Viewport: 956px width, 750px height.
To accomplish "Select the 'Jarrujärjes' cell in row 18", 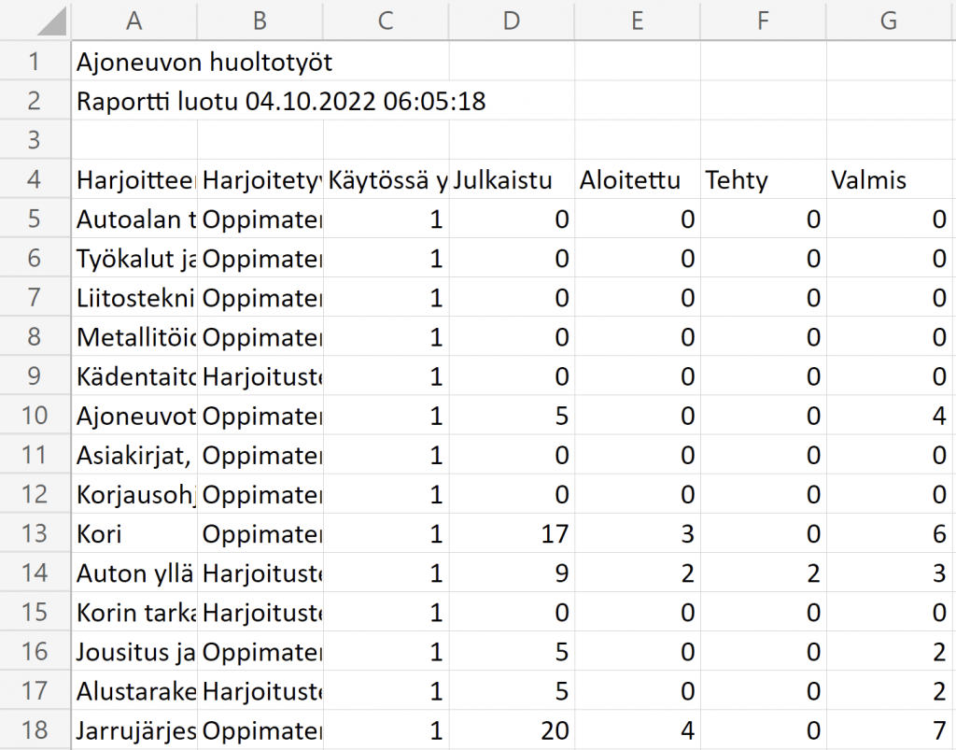I will [x=134, y=730].
